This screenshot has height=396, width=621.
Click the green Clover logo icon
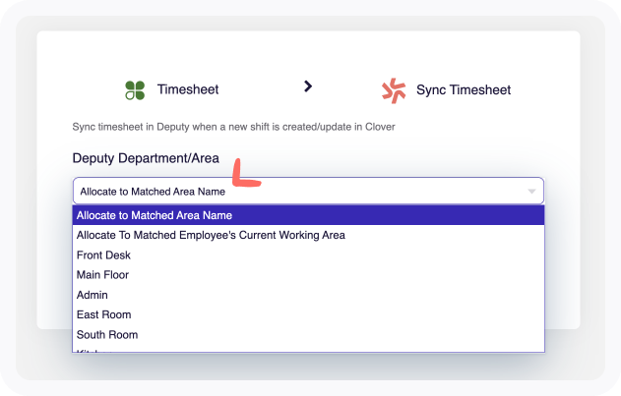(x=135, y=90)
